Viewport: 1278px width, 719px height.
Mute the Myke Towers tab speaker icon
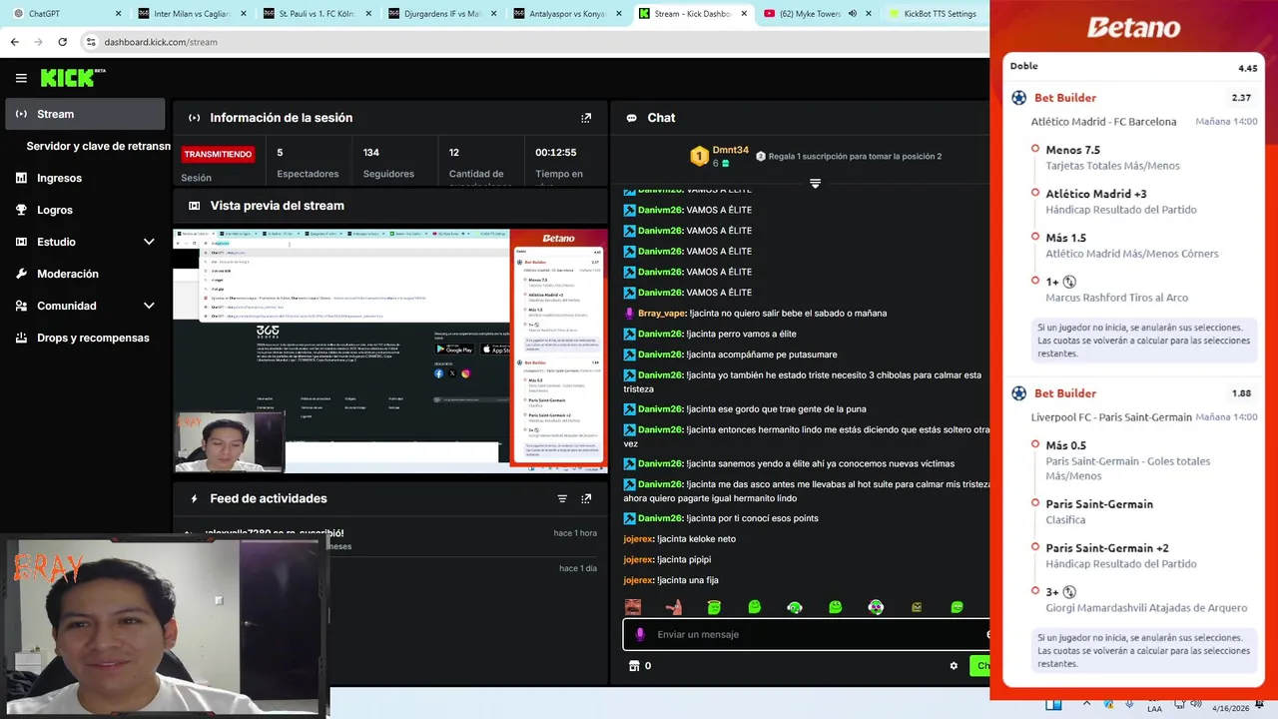tap(852, 14)
